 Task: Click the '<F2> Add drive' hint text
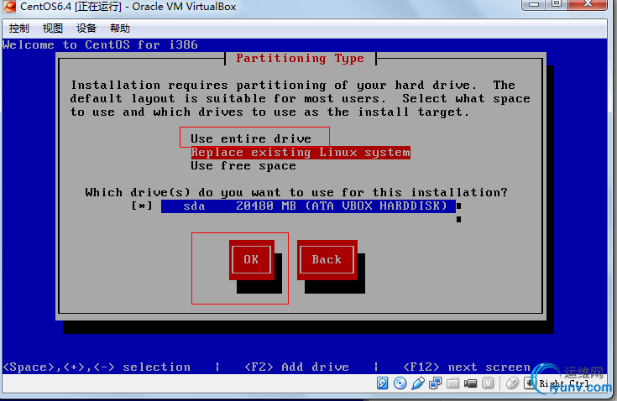pos(296,367)
